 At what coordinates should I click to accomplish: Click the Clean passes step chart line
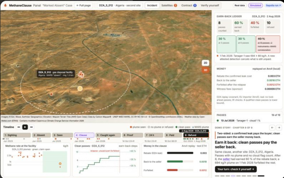click(x=99, y=164)
